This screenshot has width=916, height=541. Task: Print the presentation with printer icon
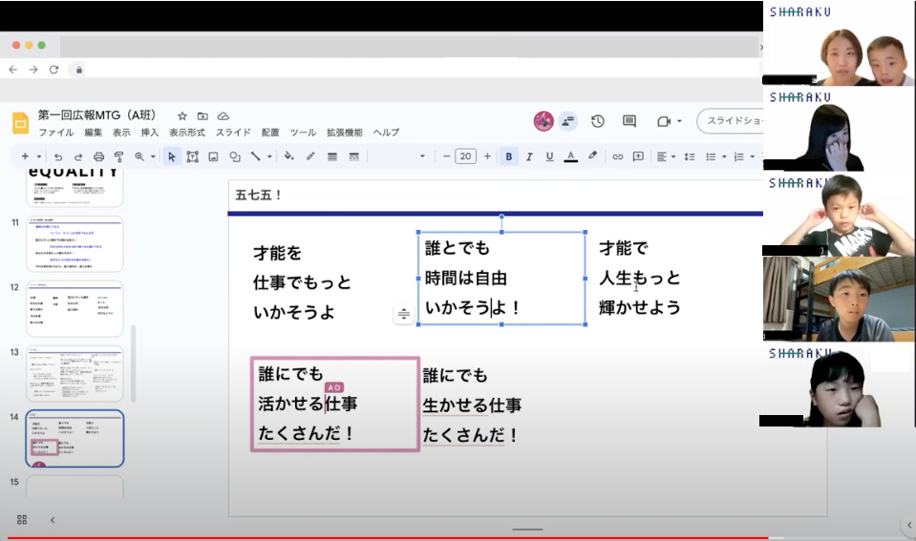98,156
